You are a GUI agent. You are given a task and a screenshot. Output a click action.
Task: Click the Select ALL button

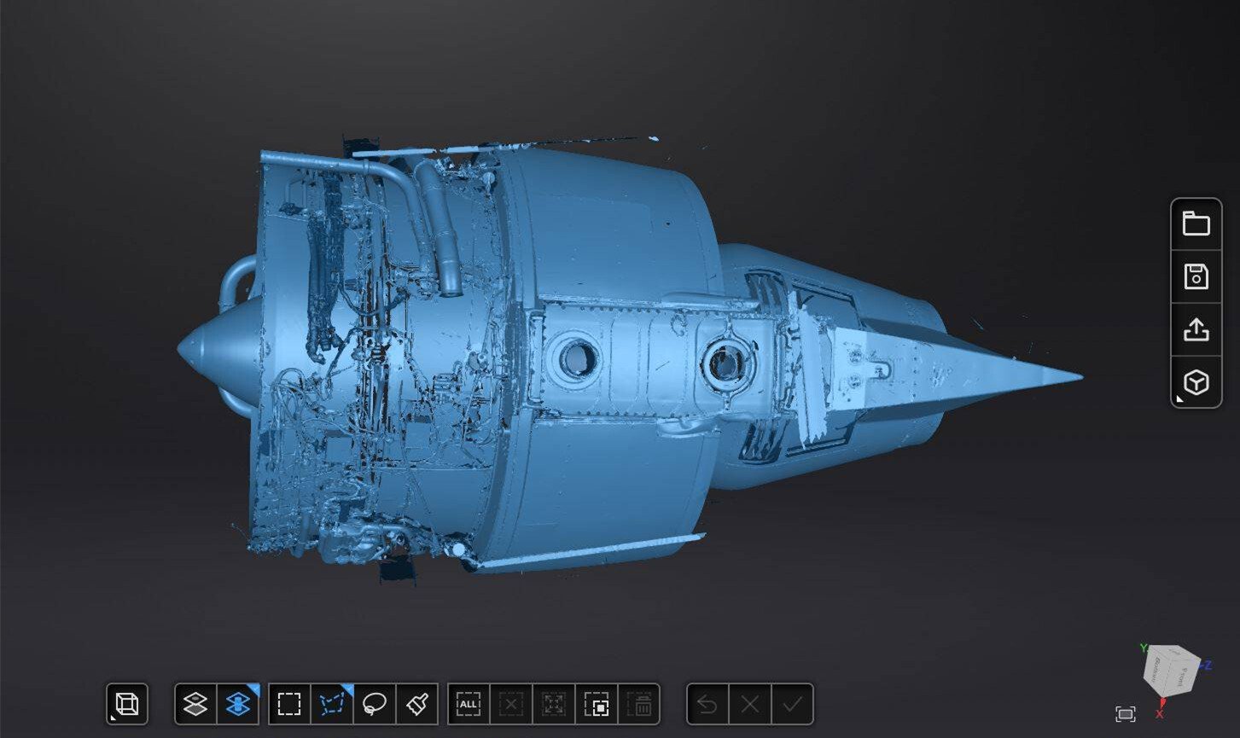point(469,704)
